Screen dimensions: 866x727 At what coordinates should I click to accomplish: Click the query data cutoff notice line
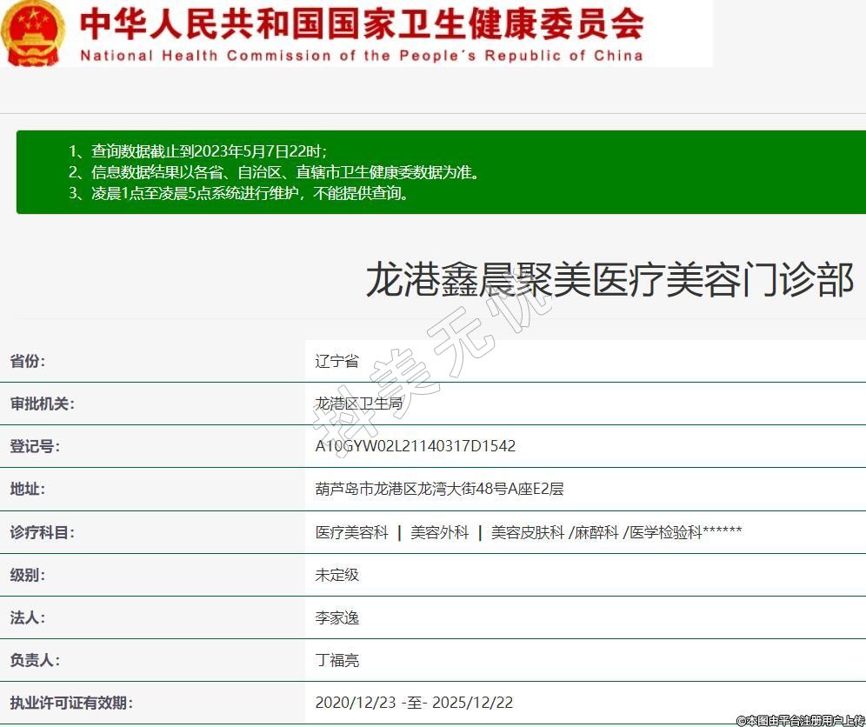pos(197,150)
